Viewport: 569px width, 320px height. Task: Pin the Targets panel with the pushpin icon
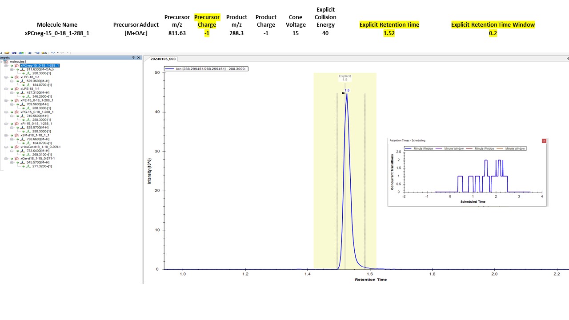click(x=133, y=58)
